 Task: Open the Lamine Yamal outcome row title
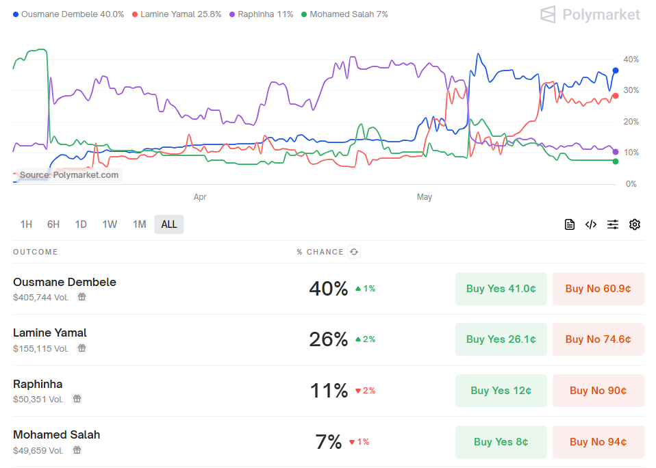click(50, 333)
